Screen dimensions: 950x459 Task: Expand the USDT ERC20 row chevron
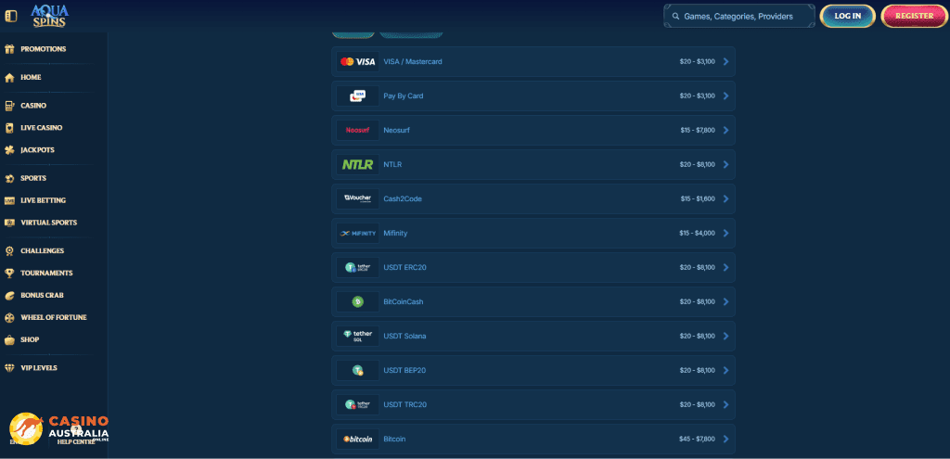click(x=725, y=267)
